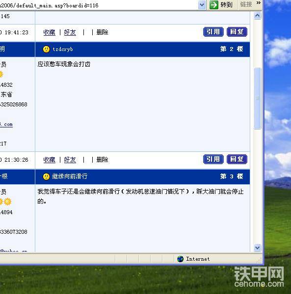Click the timestamp 19:41:23

tap(17, 32)
